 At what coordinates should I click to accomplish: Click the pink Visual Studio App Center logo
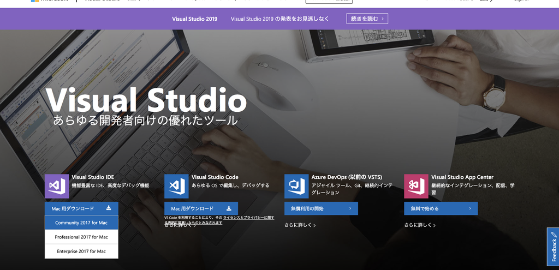tap(416, 186)
